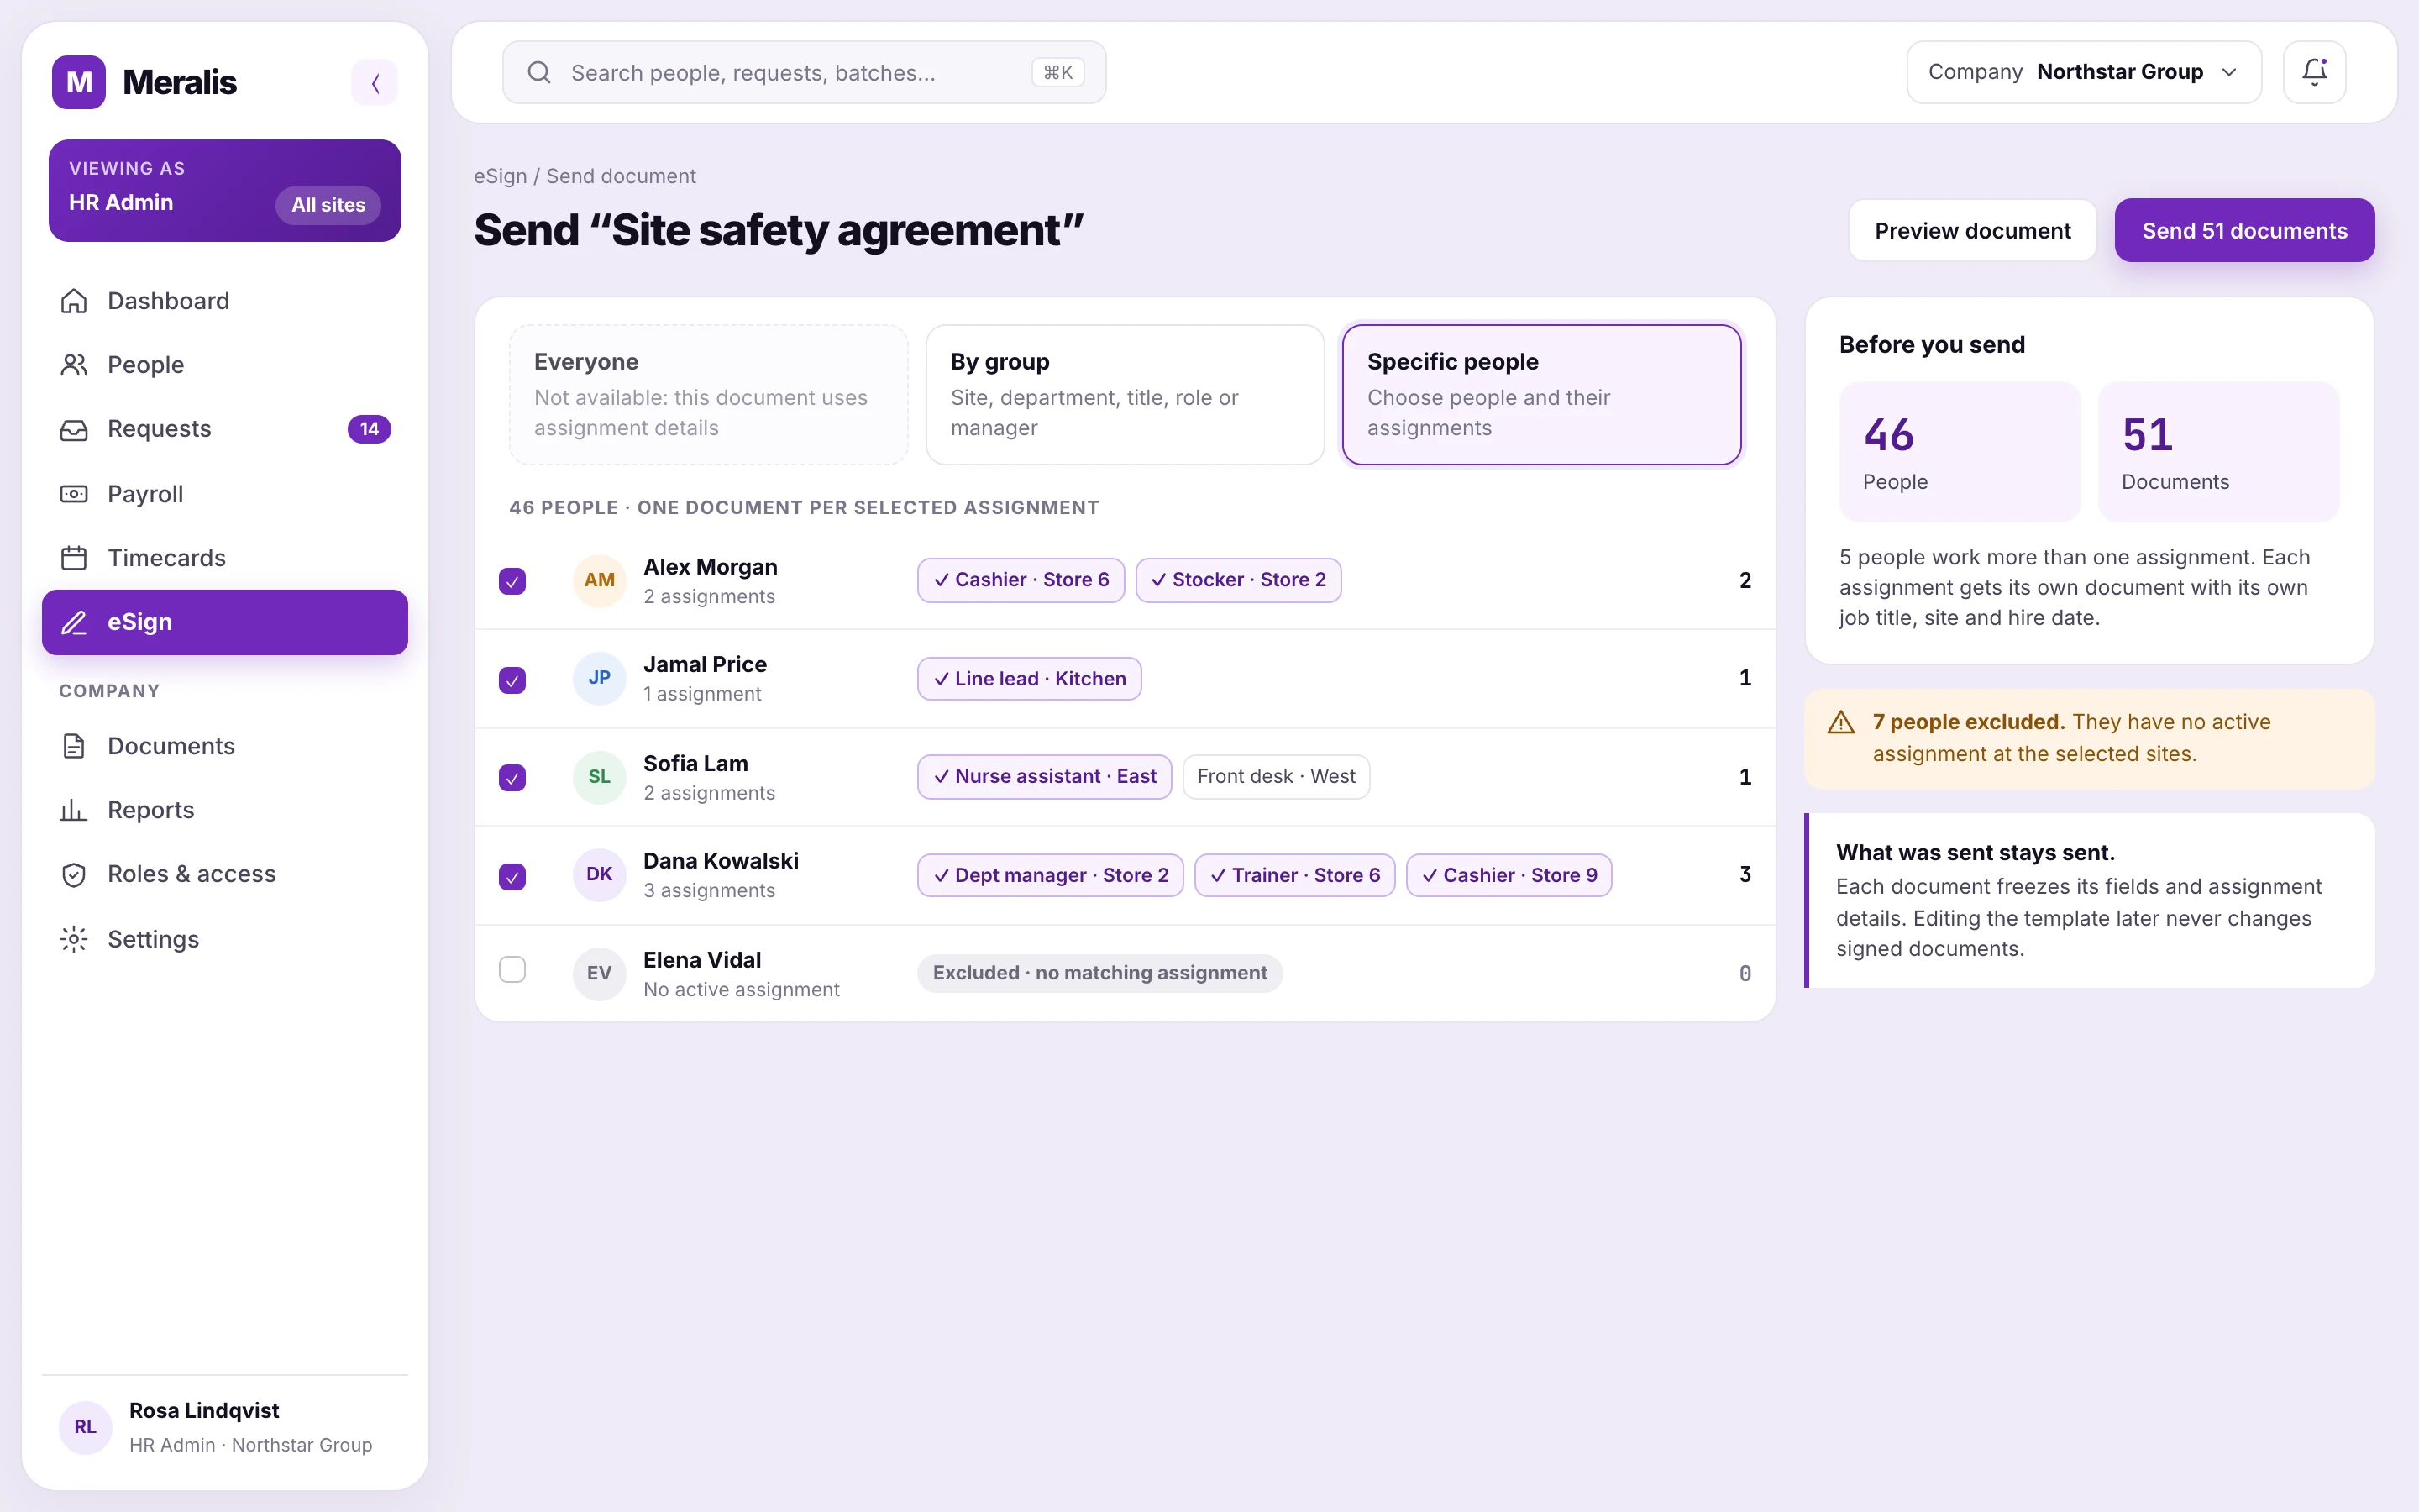Click Alex Morgan's AM avatar
The height and width of the screenshot is (1512, 2419).
[x=599, y=580]
